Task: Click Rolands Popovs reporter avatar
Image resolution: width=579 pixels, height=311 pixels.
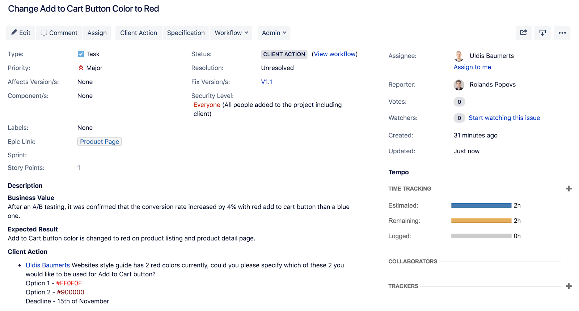Action: tap(459, 85)
